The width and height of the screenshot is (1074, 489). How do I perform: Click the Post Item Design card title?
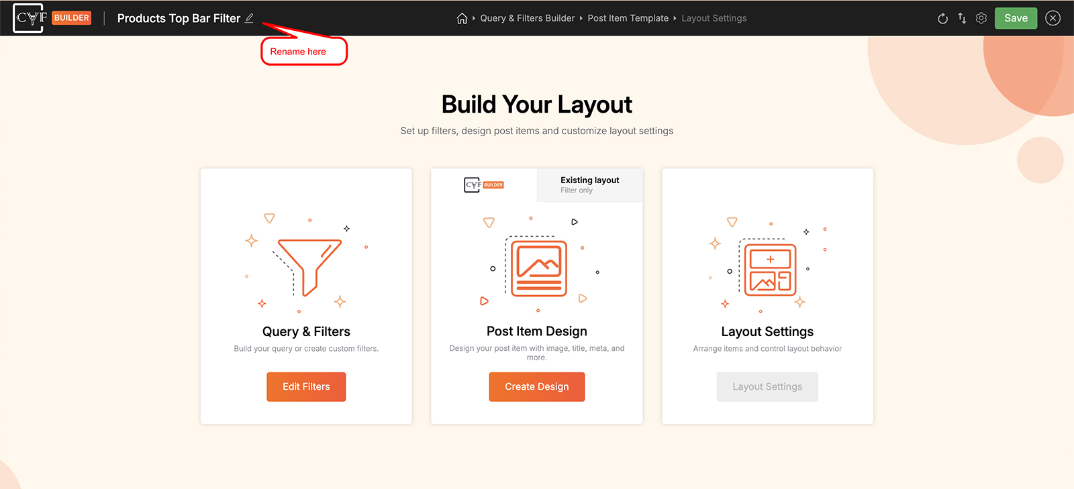pos(537,331)
